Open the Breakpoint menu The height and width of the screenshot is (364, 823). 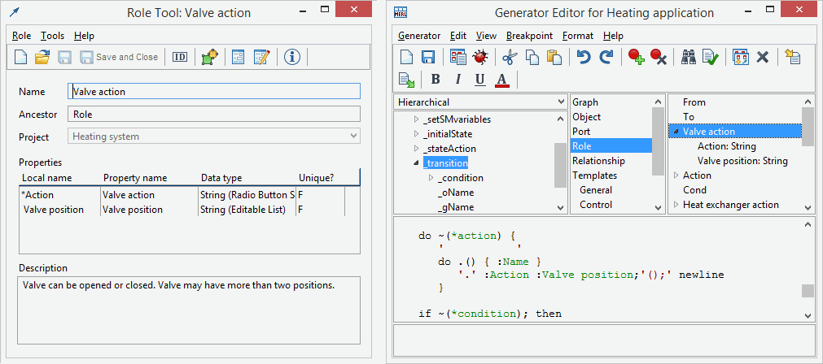click(529, 36)
